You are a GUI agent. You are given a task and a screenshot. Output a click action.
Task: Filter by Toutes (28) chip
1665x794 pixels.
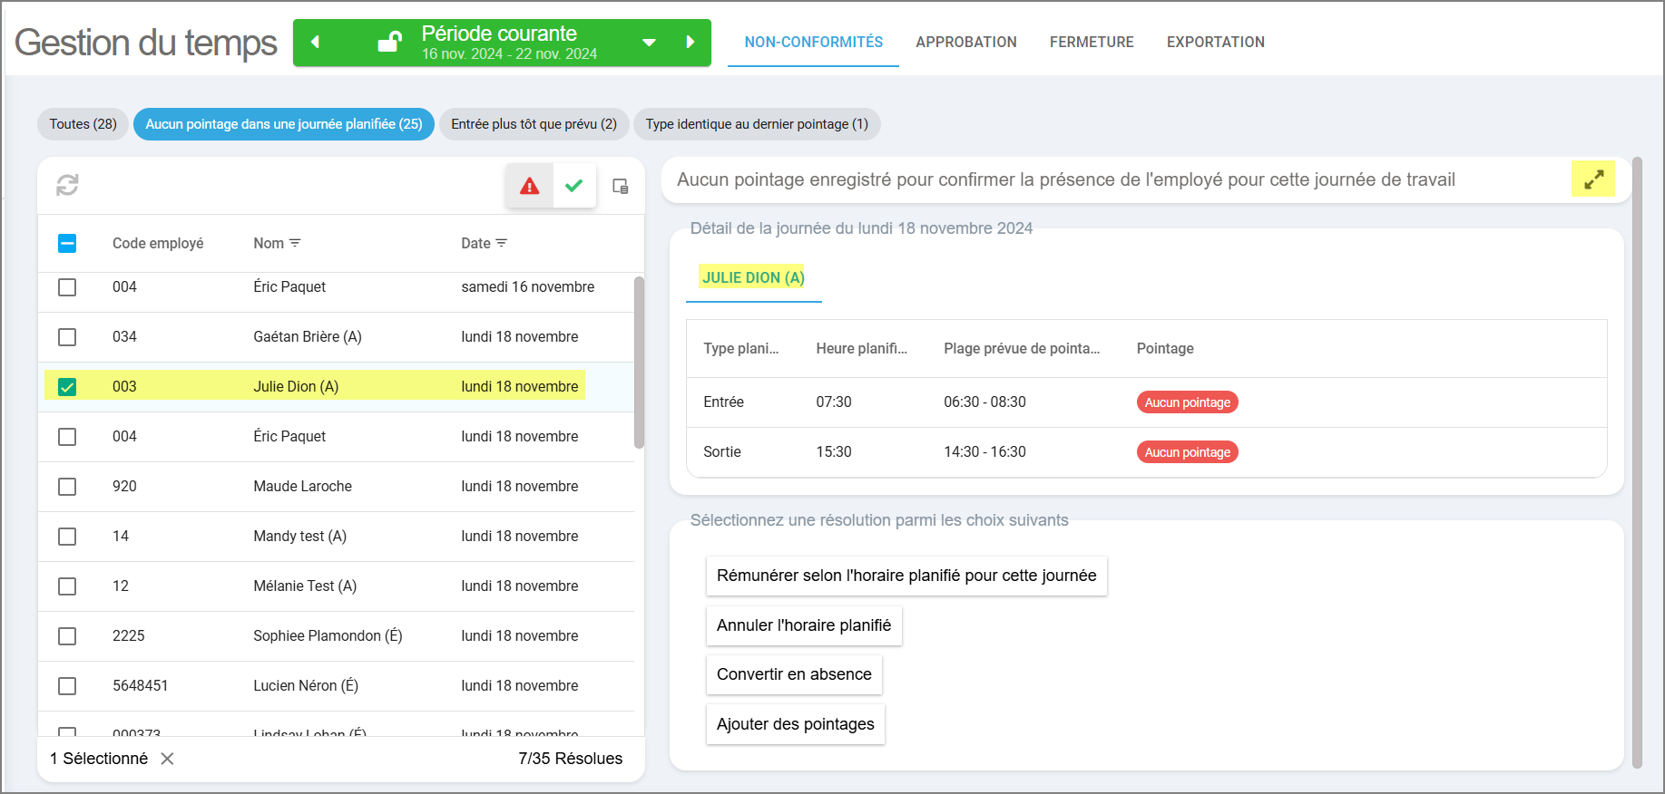pyautogui.click(x=83, y=124)
